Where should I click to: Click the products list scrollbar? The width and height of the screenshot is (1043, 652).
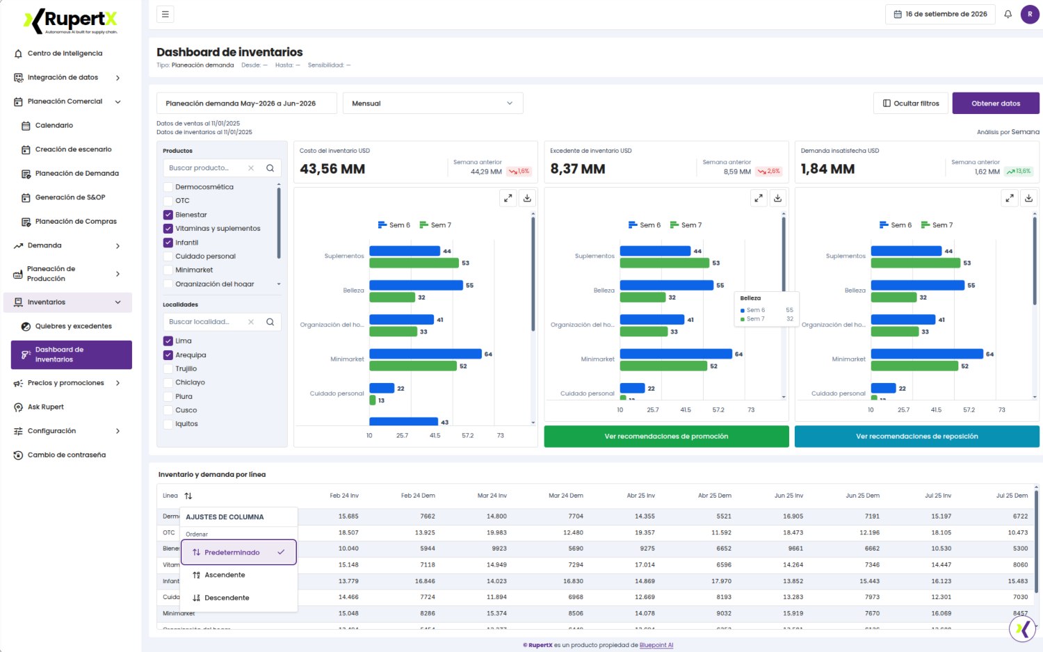click(x=279, y=222)
